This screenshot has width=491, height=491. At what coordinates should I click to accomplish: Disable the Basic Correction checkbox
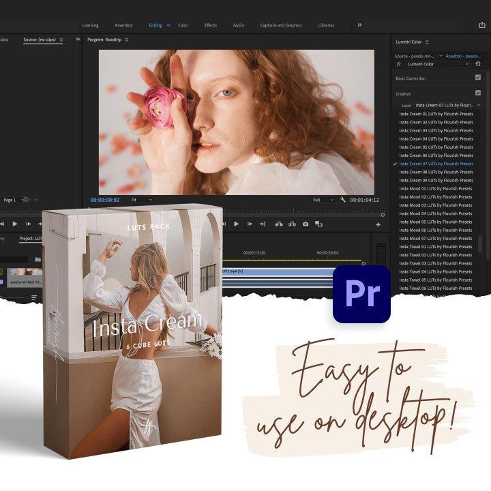(477, 78)
